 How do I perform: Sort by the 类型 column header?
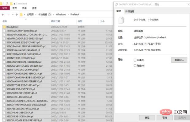tap(80, 21)
